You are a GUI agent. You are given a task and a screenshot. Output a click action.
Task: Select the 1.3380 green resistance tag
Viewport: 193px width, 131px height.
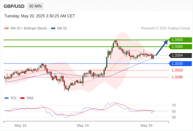(x=180, y=47)
